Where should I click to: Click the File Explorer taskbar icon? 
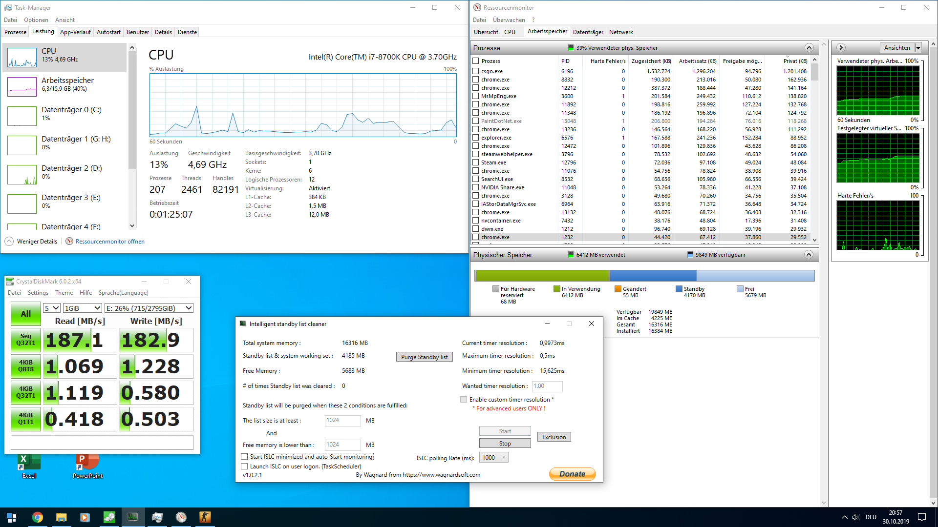tap(61, 517)
